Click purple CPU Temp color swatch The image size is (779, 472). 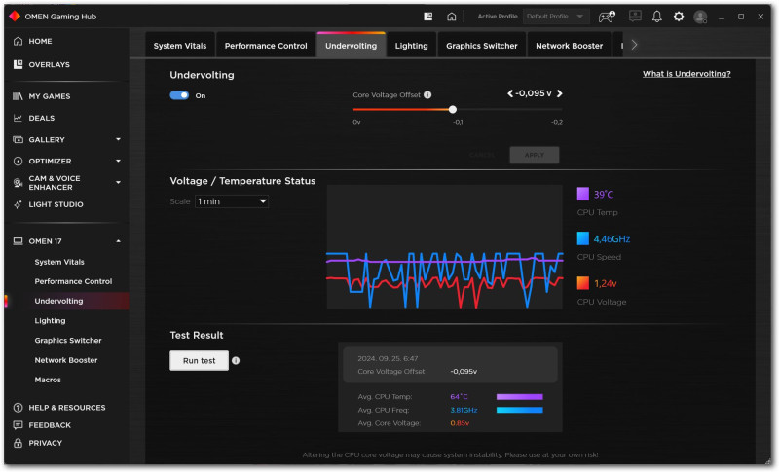coord(582,194)
